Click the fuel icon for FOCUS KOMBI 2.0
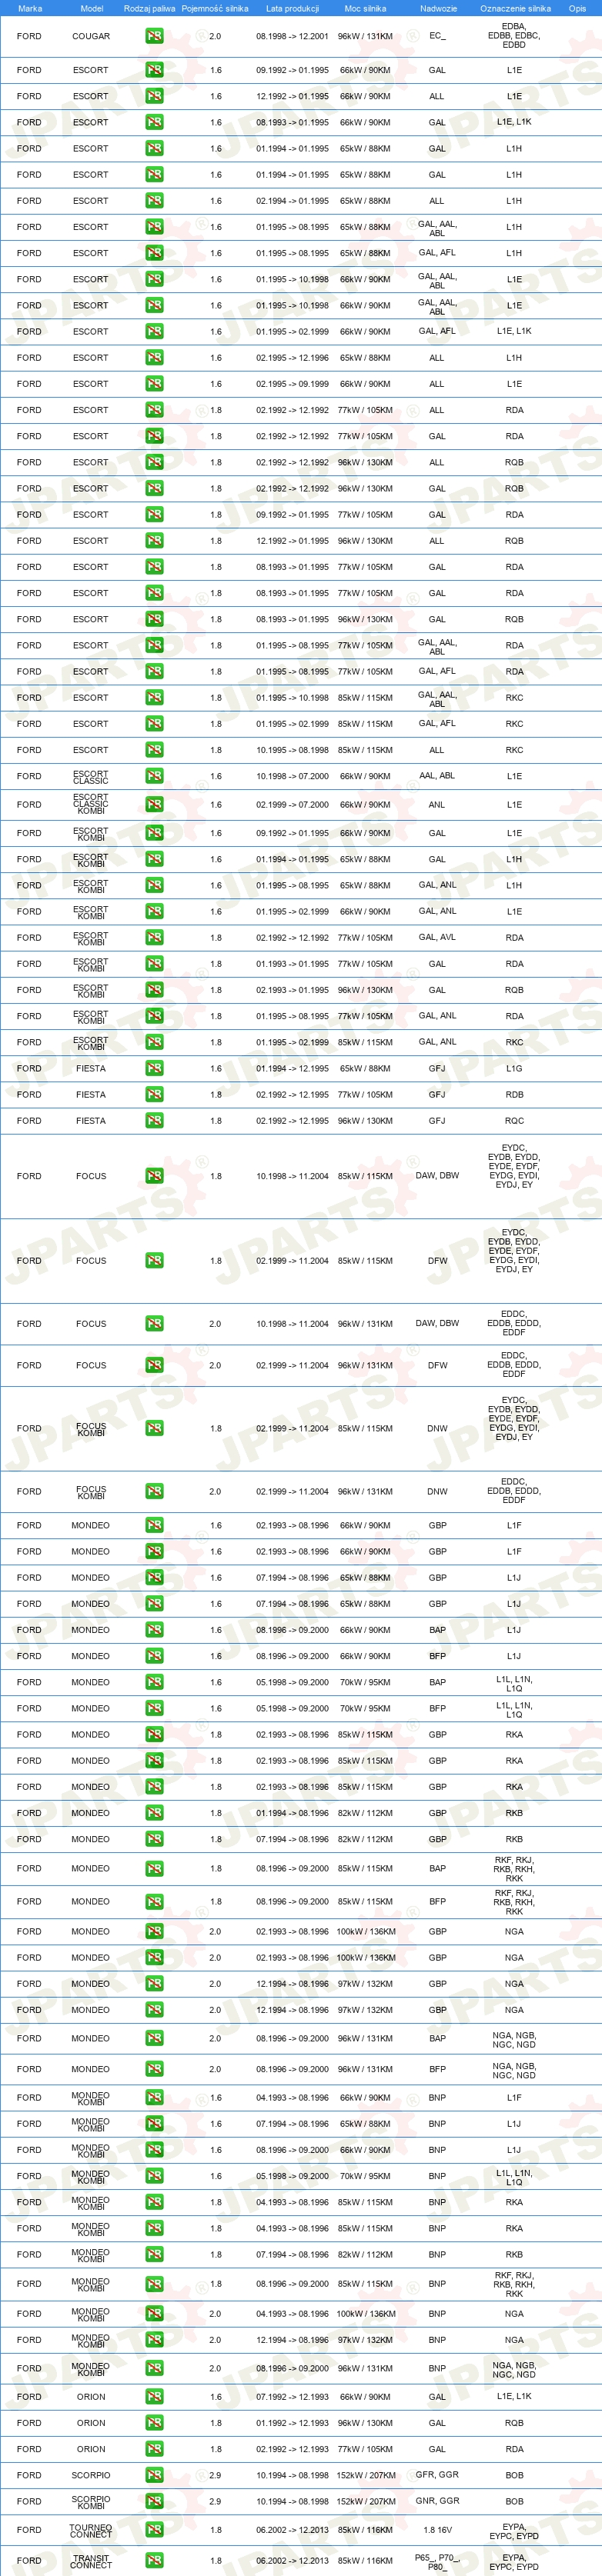 tap(154, 1491)
